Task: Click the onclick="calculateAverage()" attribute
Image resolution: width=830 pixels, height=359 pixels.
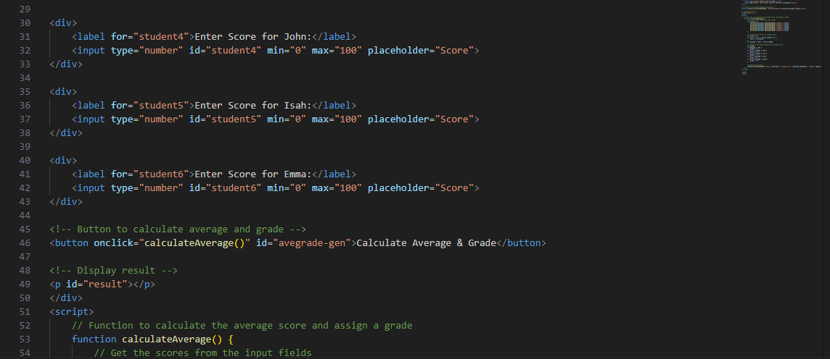Action: click(172, 243)
